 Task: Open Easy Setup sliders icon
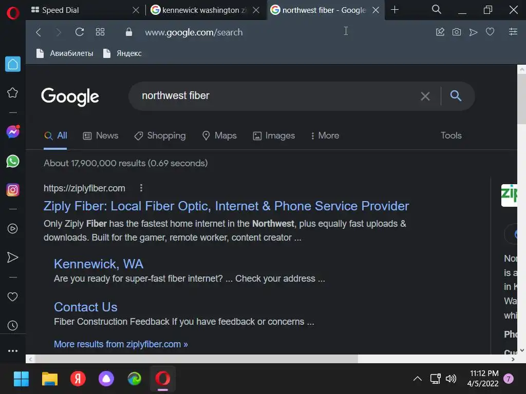tap(513, 32)
